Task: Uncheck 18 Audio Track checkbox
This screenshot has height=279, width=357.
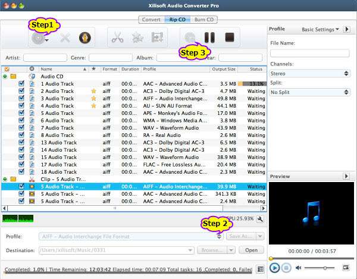Action: pos(21,171)
